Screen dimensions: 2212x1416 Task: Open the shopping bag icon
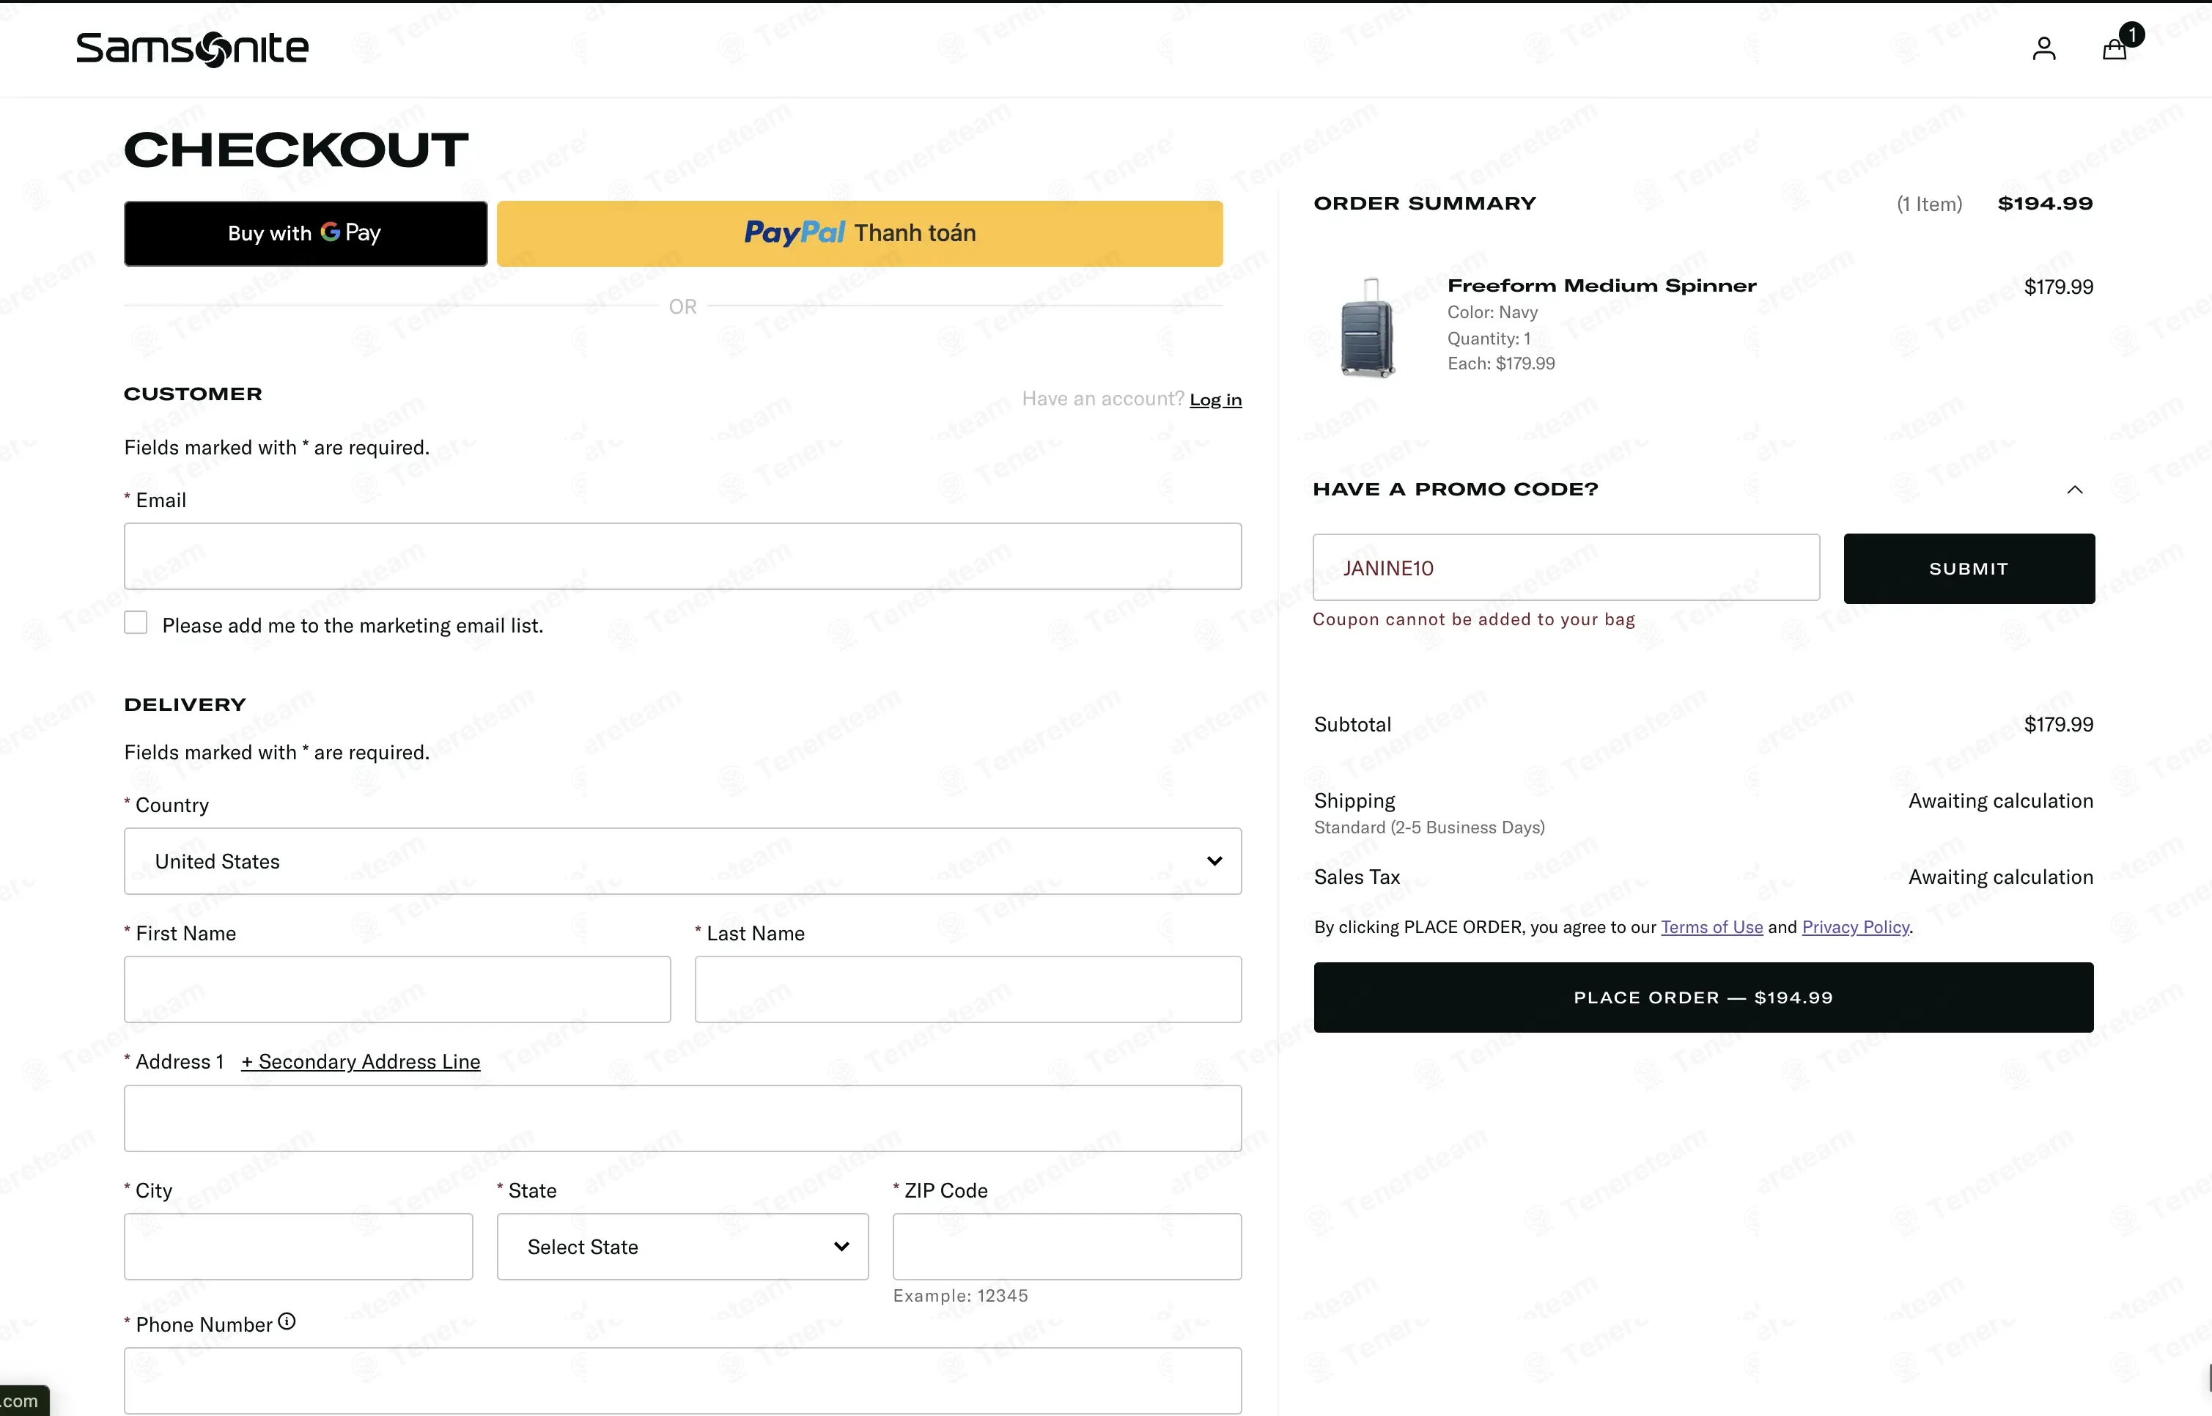(x=2115, y=48)
